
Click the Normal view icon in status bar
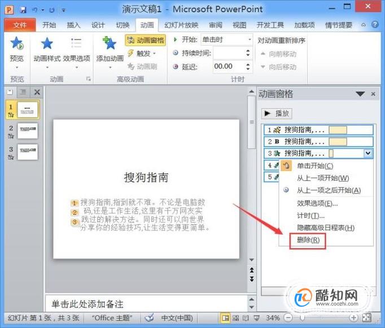[x=225, y=318]
